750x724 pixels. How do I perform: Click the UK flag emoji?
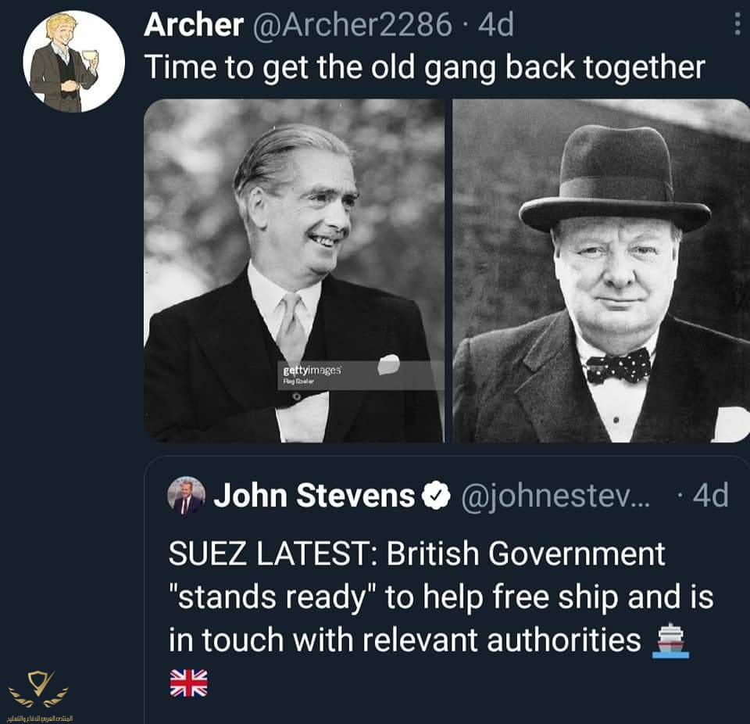click(188, 683)
